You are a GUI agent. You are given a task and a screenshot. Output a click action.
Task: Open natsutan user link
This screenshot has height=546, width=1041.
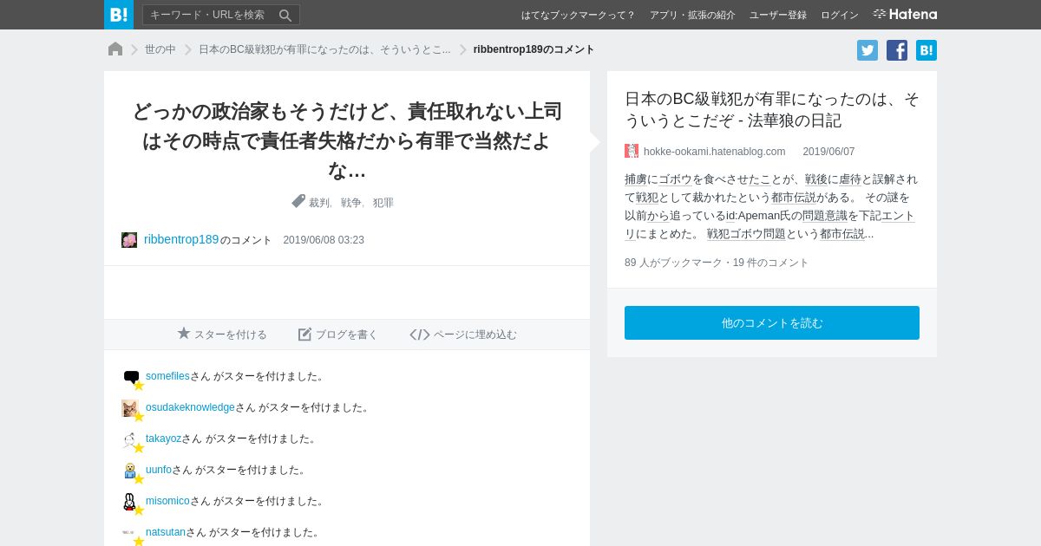coord(166,532)
